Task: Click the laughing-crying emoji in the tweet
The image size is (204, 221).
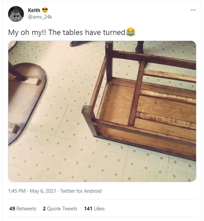Action: click(130, 32)
